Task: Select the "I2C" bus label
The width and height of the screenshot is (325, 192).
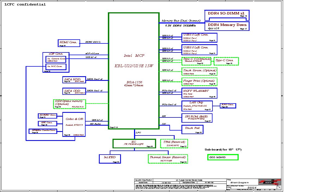Action: tap(164, 124)
